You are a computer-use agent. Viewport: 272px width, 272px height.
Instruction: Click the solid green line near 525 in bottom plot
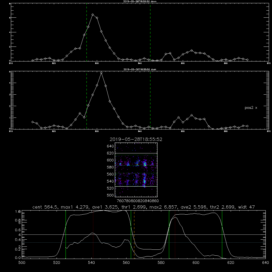click(x=66, y=234)
